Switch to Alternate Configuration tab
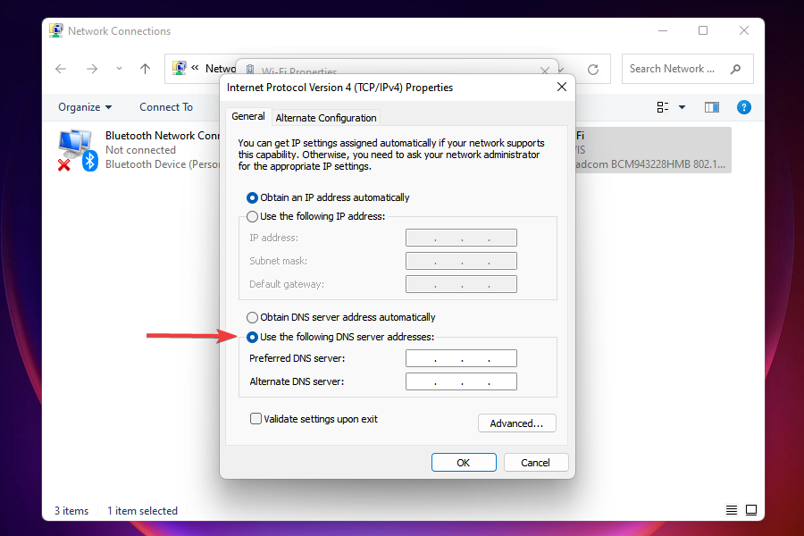804x536 pixels. 325,118
